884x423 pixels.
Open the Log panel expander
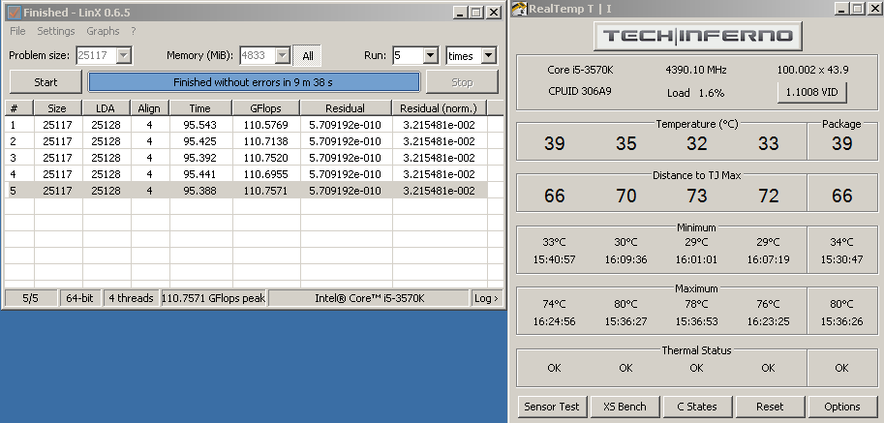coord(486,298)
